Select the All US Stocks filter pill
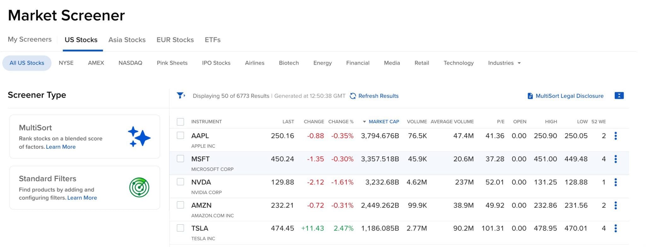 click(27, 63)
